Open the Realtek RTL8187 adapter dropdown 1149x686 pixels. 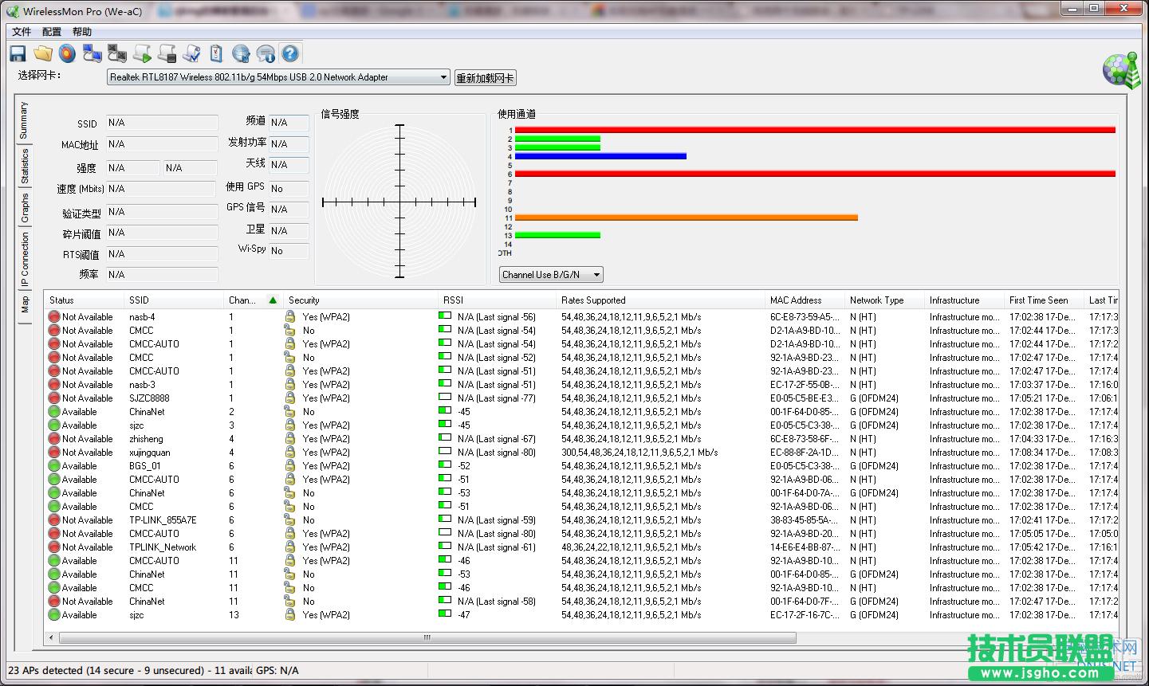[x=279, y=77]
